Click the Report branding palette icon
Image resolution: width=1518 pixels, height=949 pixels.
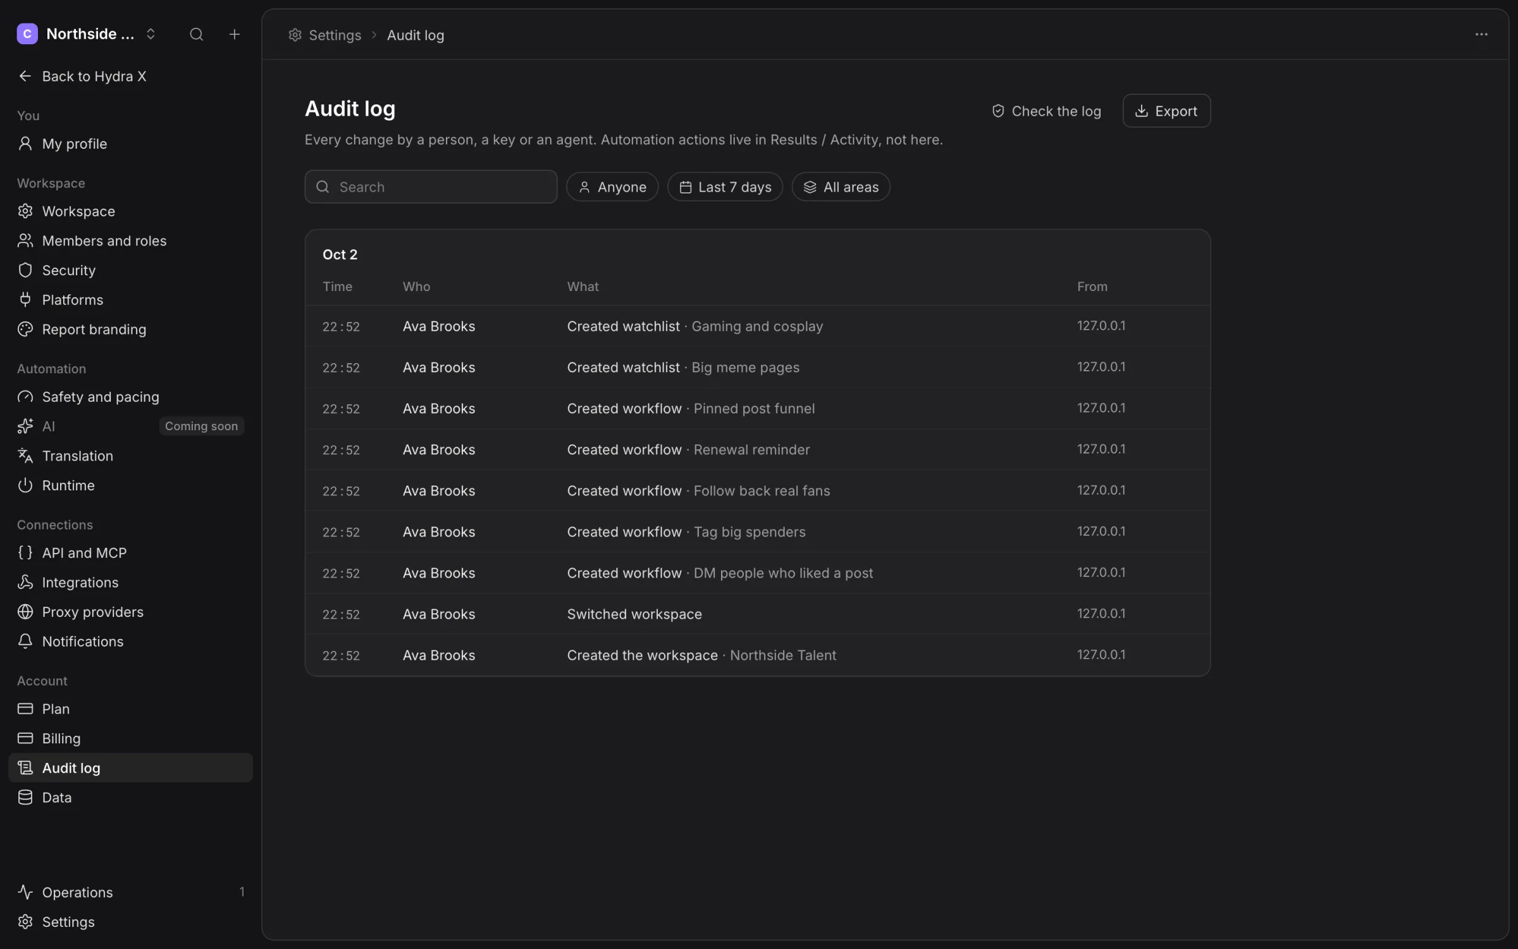[25, 329]
